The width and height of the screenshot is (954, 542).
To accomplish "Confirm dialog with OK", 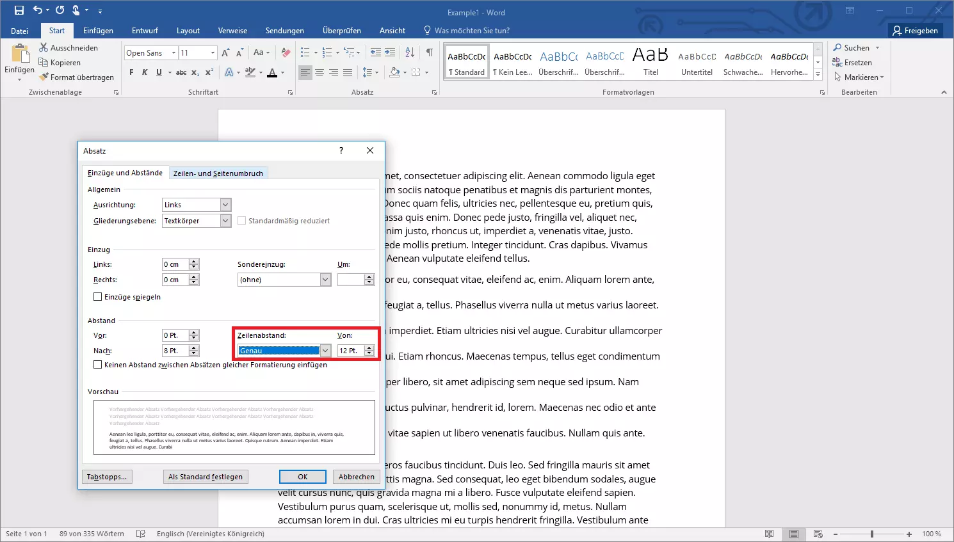I will pos(303,477).
